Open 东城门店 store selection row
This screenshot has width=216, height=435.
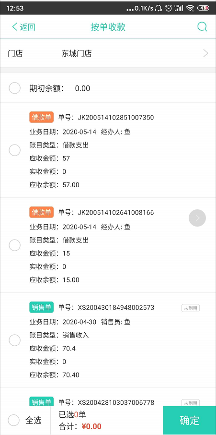click(x=108, y=53)
